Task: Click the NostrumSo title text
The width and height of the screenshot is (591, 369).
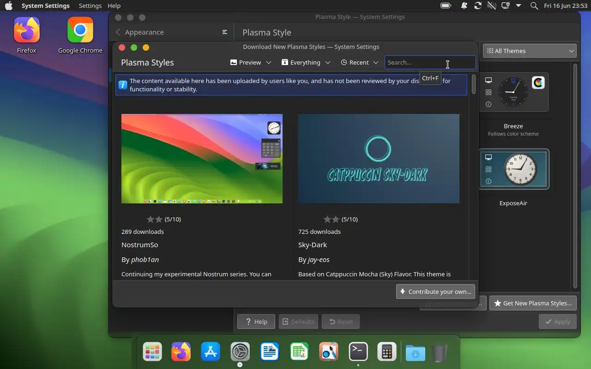Action: (140, 244)
